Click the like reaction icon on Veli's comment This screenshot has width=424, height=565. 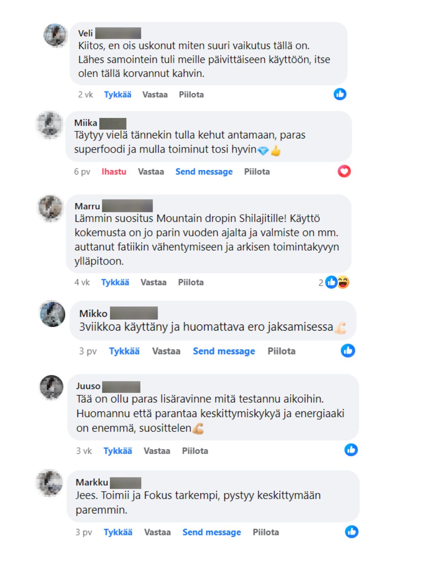pos(340,94)
